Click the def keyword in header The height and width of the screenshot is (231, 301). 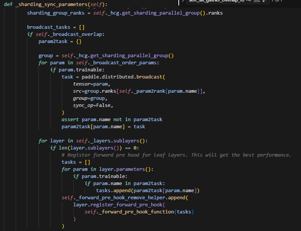click(x=8, y=4)
